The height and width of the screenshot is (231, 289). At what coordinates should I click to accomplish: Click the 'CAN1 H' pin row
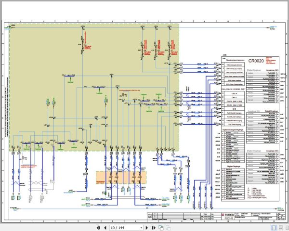pyautogui.click(x=234, y=93)
